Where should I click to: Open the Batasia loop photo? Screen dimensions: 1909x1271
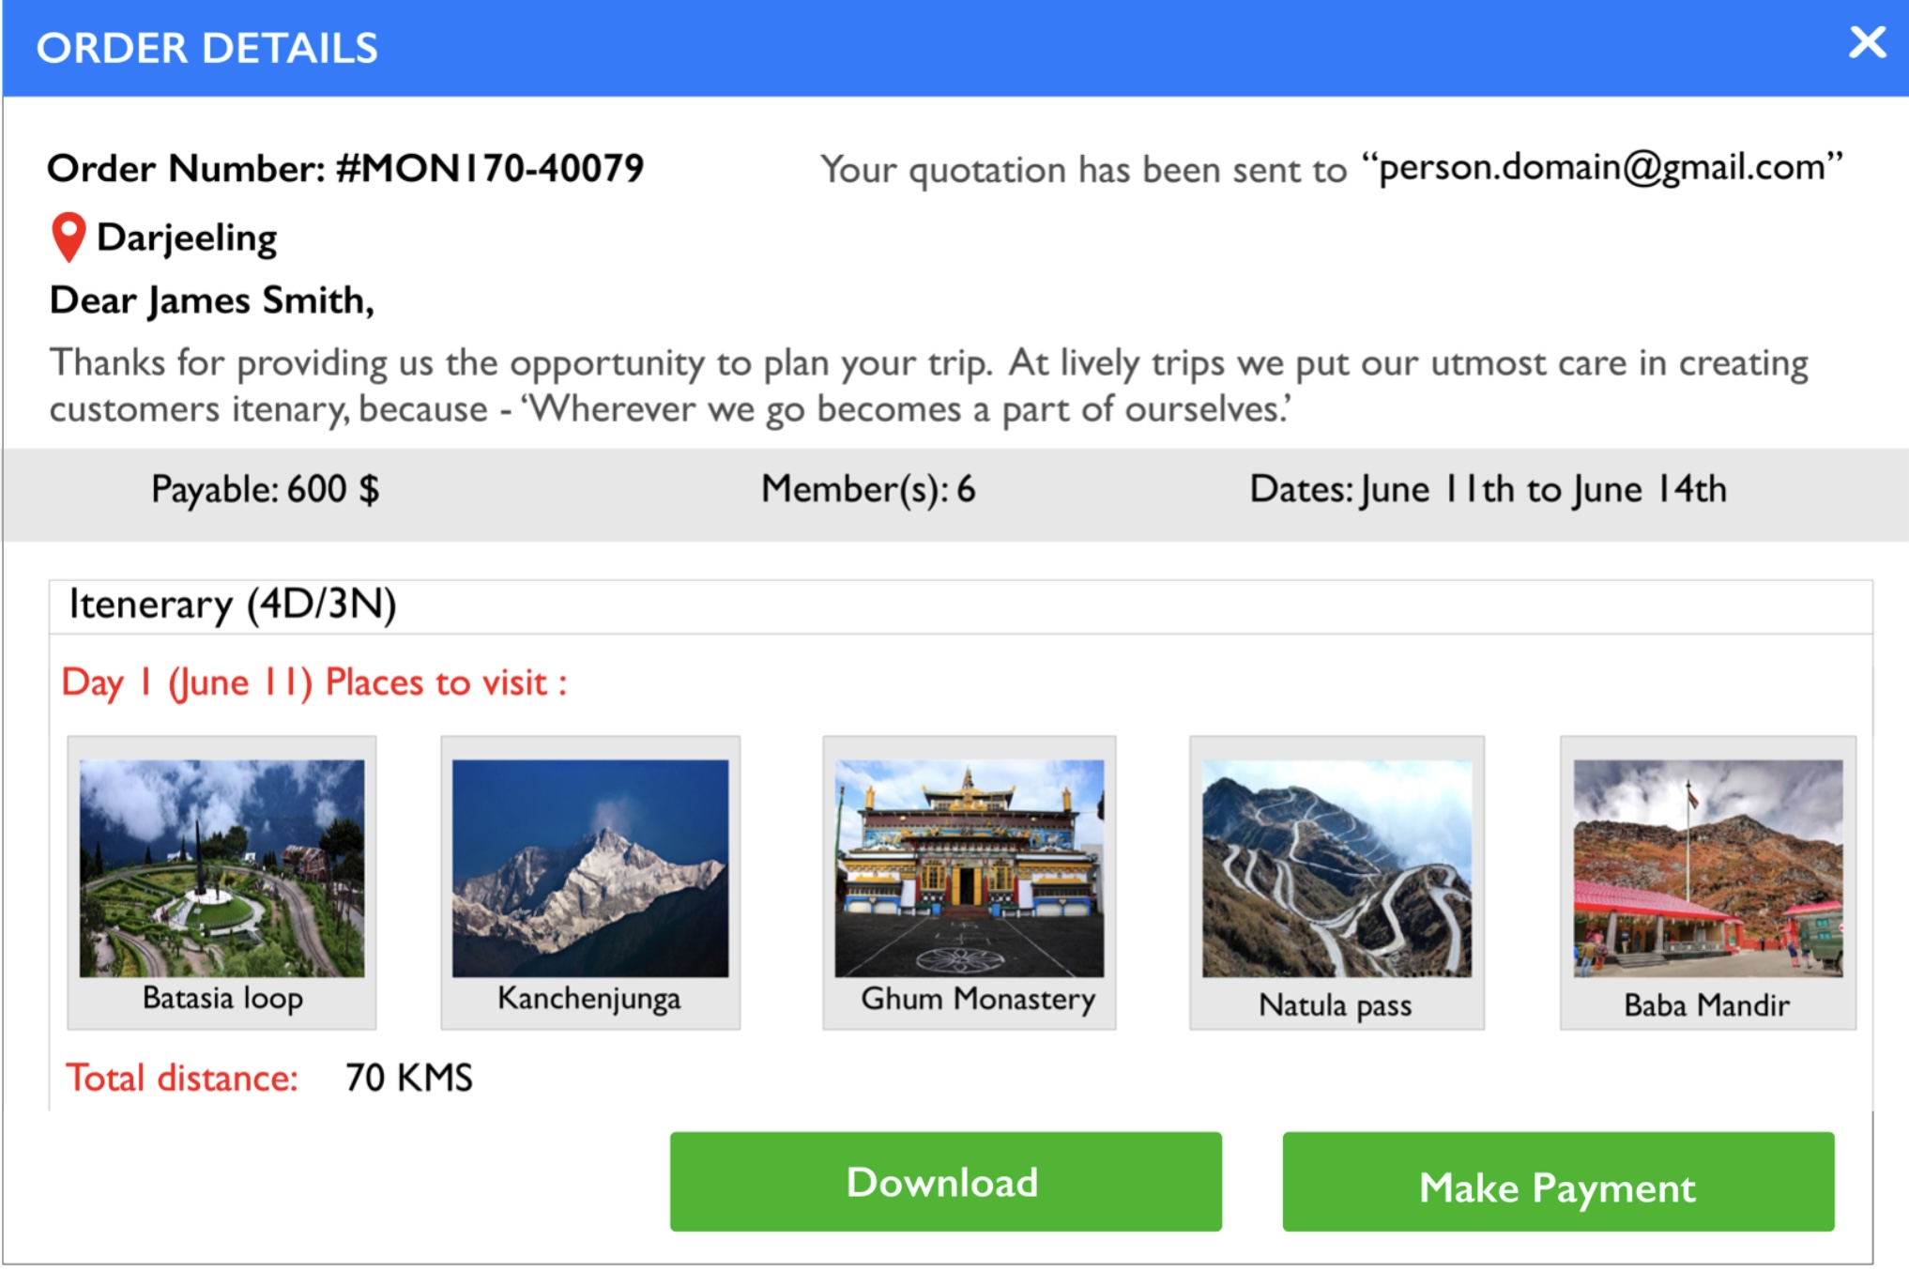coord(221,868)
